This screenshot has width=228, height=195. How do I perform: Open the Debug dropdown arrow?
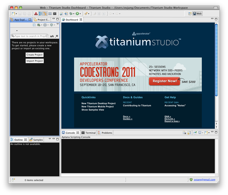pyautogui.click(x=74, y=14)
